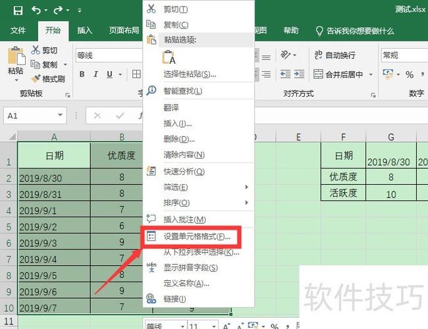Open the 帮助 ribbon tab
Viewport: 428px width, 329px height.
click(x=290, y=30)
